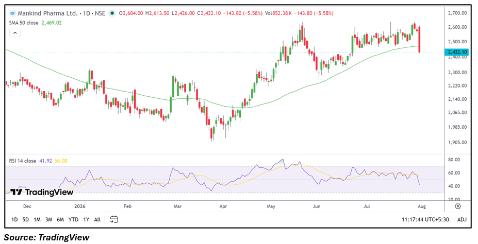Click the green market status indicator dot
The image size is (478, 244).
point(112,13)
